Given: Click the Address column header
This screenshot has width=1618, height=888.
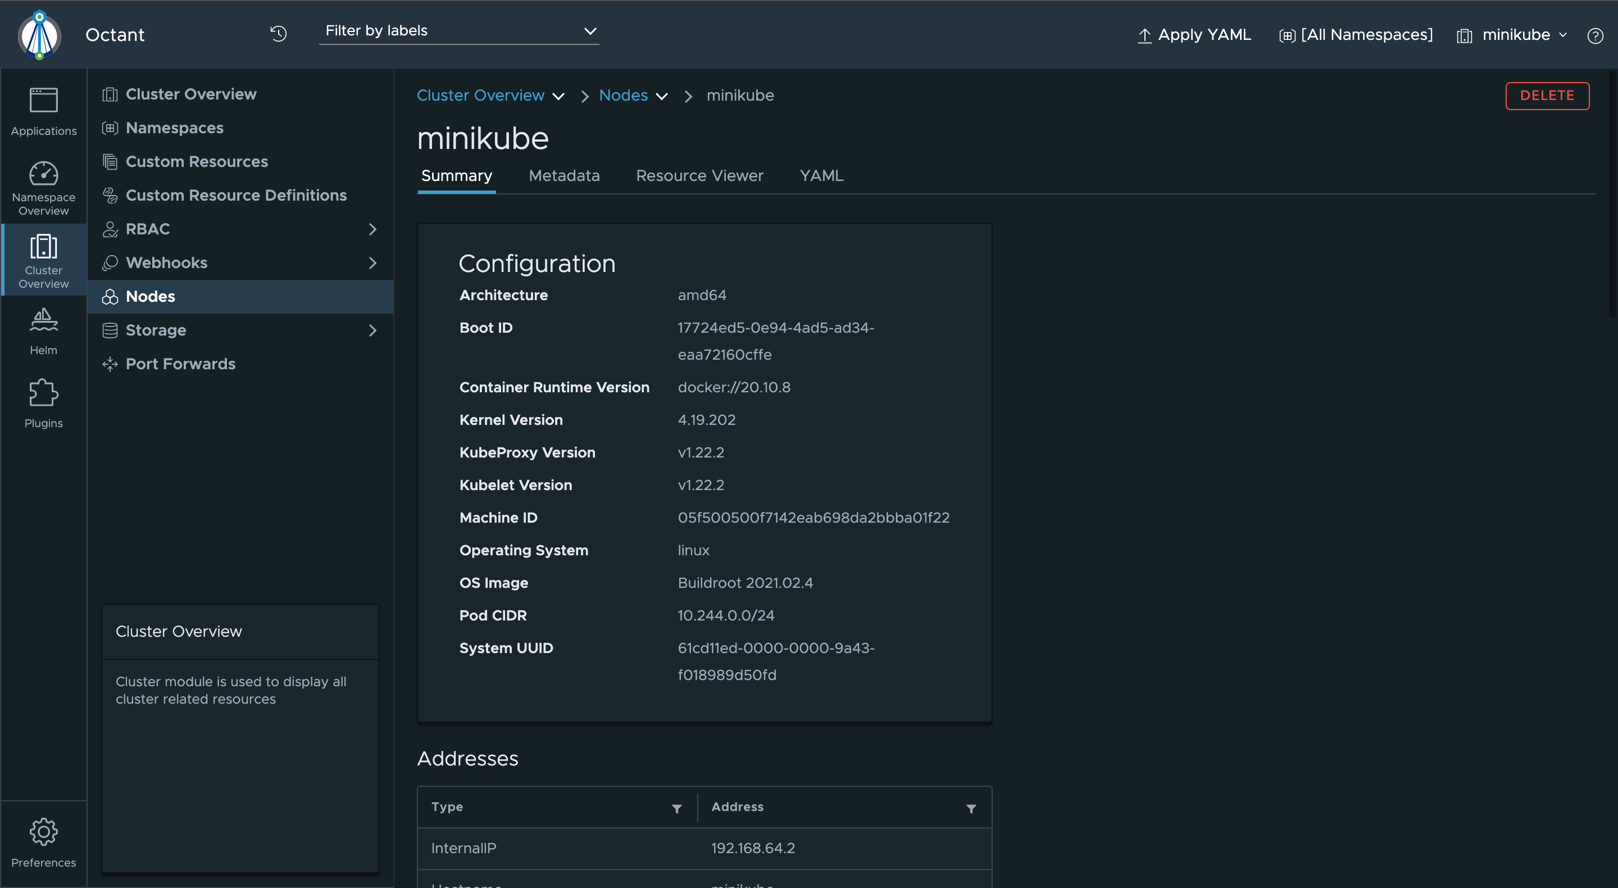Looking at the screenshot, I should click(738, 807).
